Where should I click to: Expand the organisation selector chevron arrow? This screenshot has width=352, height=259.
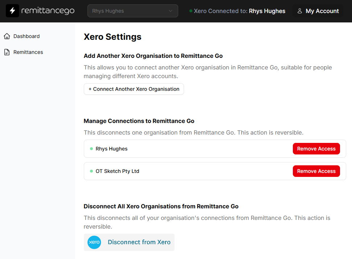pyautogui.click(x=171, y=11)
